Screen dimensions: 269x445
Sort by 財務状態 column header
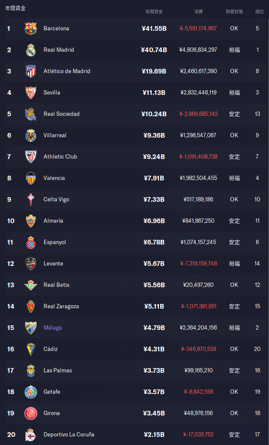234,12
